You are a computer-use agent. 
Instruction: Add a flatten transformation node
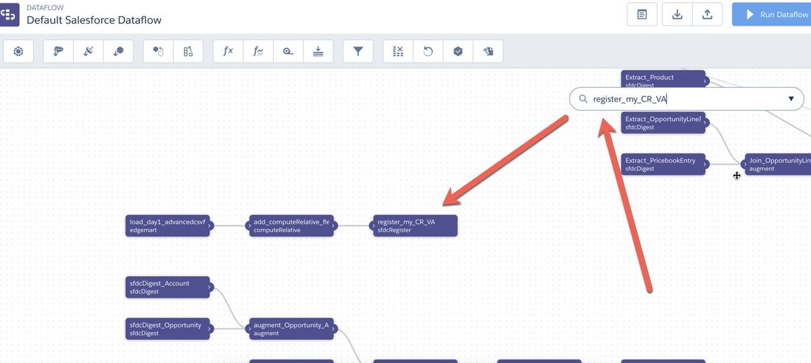[x=318, y=51]
